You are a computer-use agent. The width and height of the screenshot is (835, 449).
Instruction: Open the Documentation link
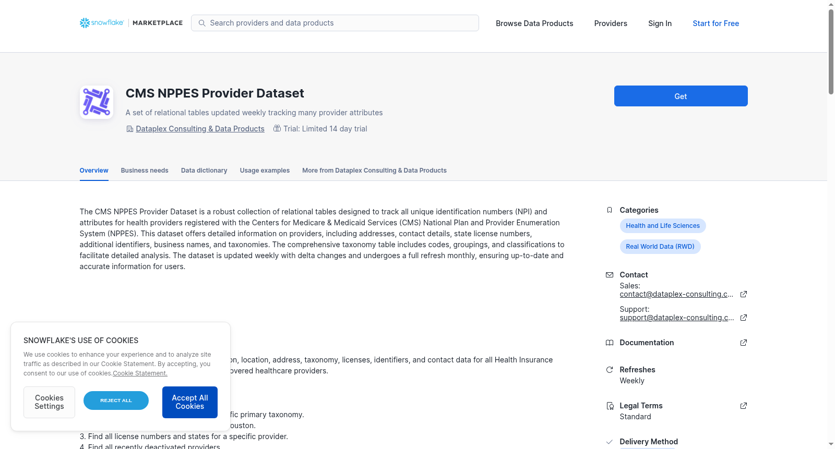click(647, 343)
